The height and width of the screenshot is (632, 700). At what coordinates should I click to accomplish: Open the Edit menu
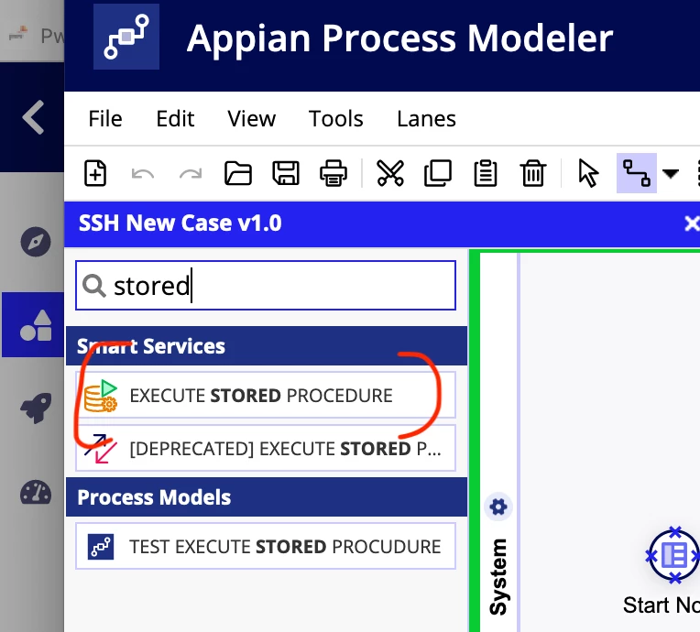[175, 119]
